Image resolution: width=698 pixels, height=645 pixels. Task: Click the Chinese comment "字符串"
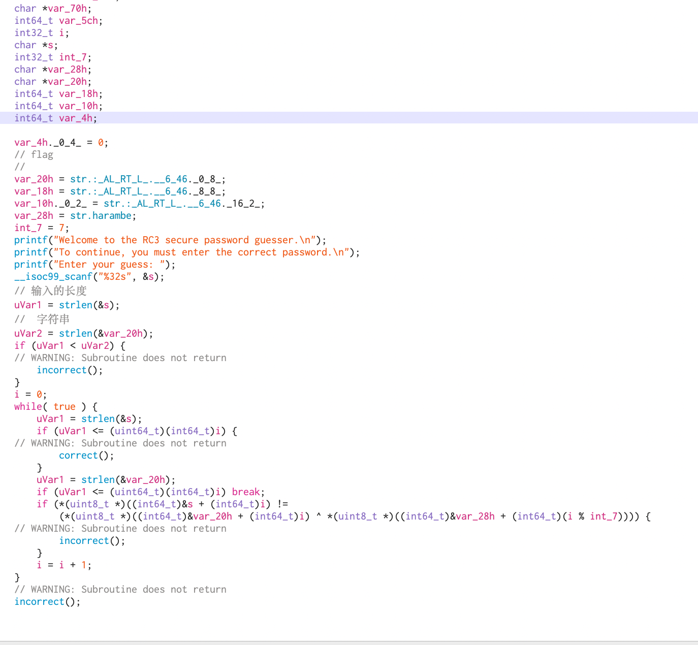click(x=53, y=319)
